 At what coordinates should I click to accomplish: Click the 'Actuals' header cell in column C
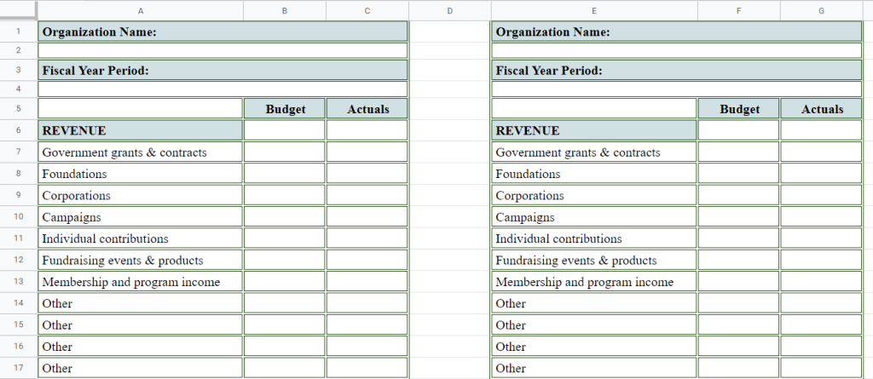[367, 108]
